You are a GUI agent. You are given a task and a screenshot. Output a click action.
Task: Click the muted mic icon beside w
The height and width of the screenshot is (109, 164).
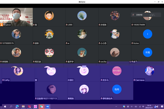click(67, 43)
